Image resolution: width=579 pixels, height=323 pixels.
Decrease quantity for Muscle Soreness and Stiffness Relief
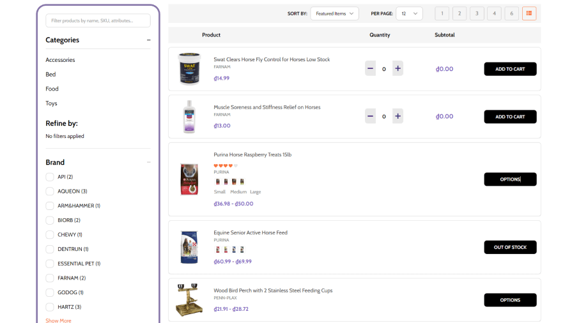point(370,116)
